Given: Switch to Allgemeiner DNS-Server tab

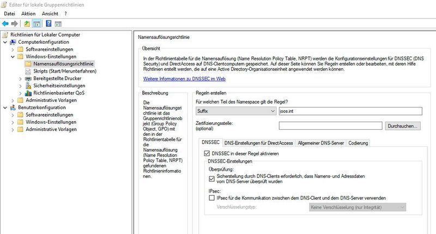Looking at the screenshot, I should [x=320, y=143].
